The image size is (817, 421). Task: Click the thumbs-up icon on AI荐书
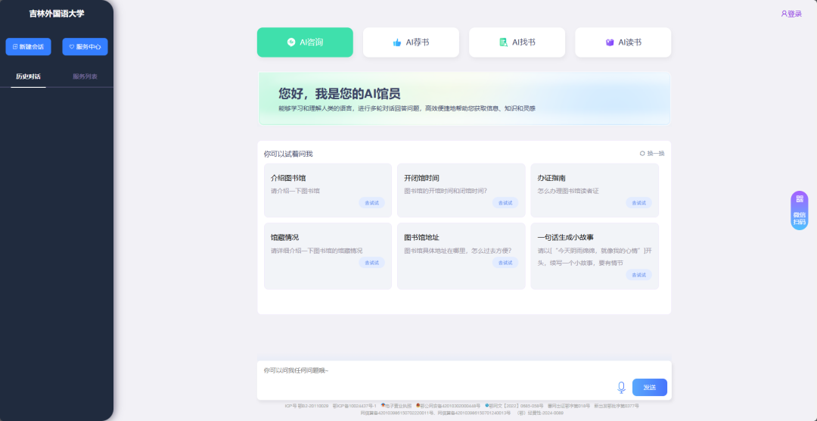pyautogui.click(x=397, y=43)
